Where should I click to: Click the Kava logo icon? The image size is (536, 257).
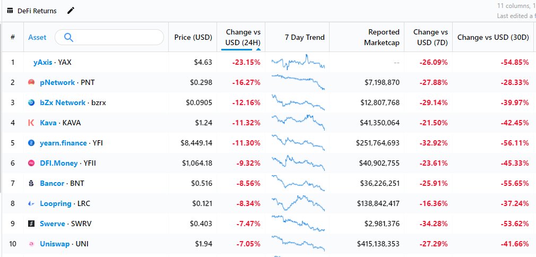click(x=31, y=123)
